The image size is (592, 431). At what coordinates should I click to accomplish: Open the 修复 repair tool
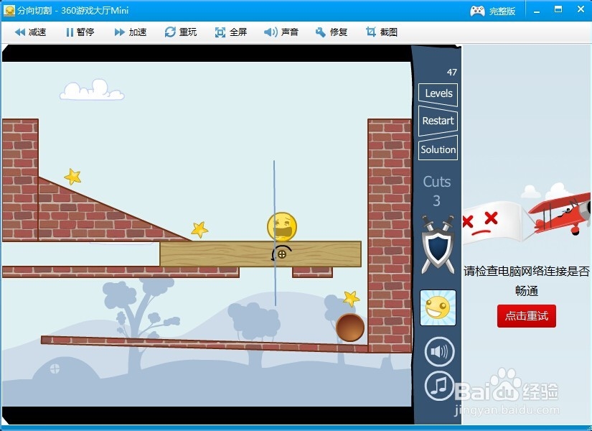pos(331,32)
